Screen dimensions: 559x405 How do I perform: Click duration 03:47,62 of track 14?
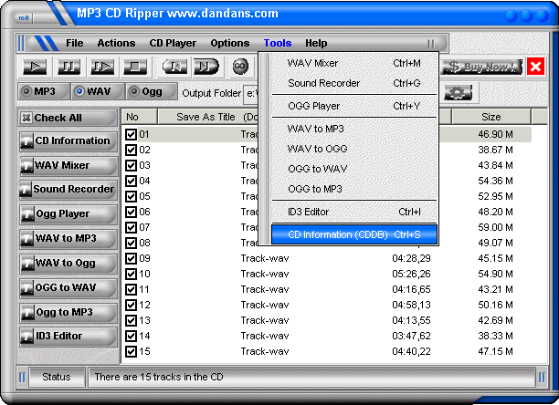(x=411, y=336)
